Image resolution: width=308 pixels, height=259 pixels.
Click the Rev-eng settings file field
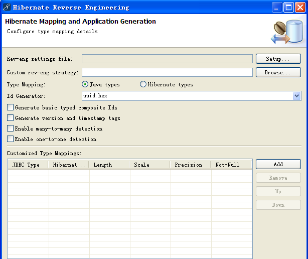pos(167,59)
